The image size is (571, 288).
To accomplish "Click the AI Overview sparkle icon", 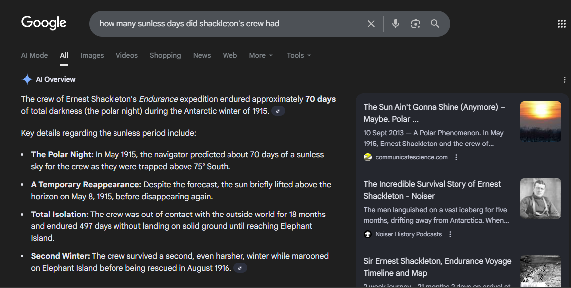I will [x=26, y=79].
